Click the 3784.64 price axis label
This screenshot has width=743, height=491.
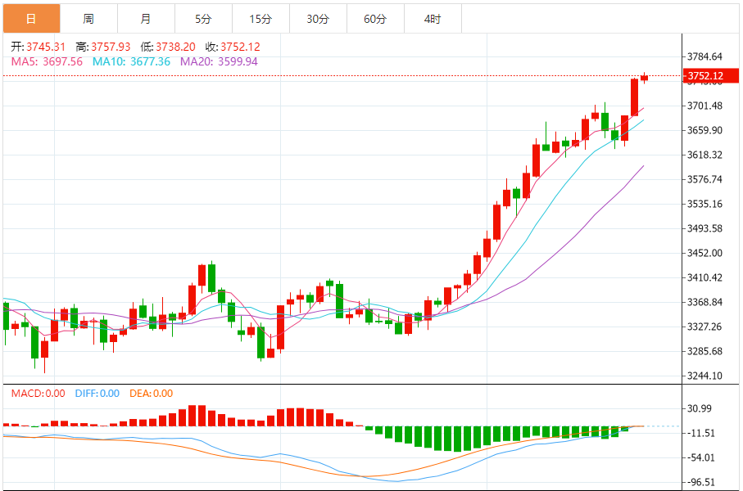[x=705, y=56]
